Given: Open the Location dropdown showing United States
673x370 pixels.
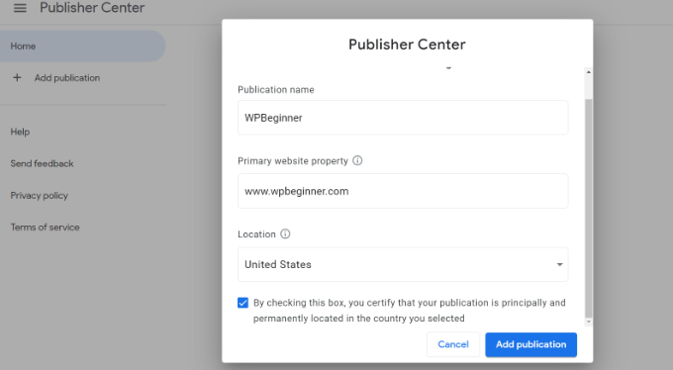Looking at the screenshot, I should pos(403,264).
